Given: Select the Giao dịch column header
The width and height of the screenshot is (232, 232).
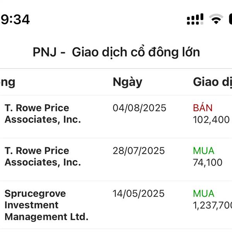Looking at the screenshot, I should [x=212, y=82].
